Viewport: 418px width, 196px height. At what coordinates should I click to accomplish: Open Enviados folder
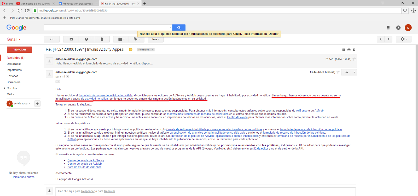pyautogui.click(x=13, y=76)
